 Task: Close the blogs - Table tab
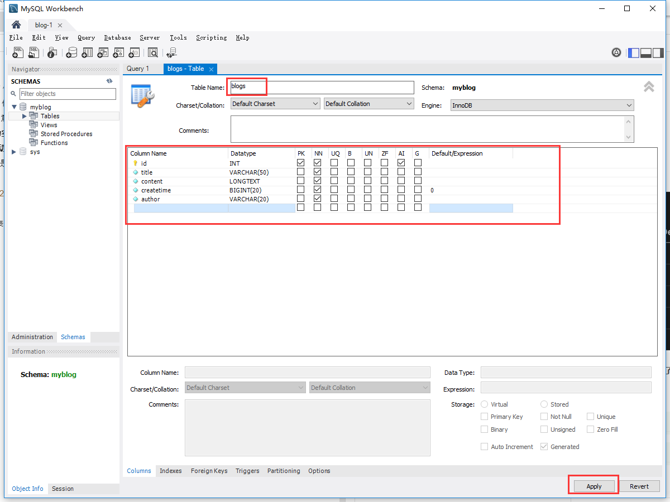(x=211, y=69)
